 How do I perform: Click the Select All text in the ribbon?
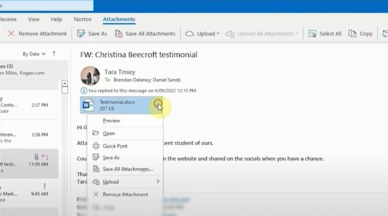pyautogui.click(x=330, y=34)
